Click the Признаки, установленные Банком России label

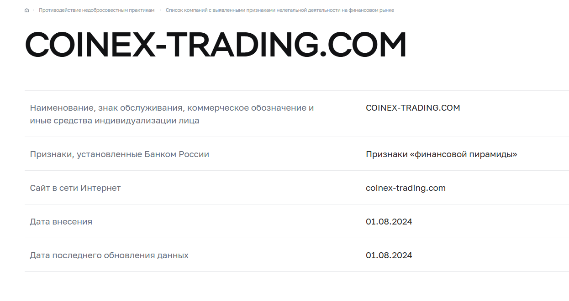tap(120, 154)
